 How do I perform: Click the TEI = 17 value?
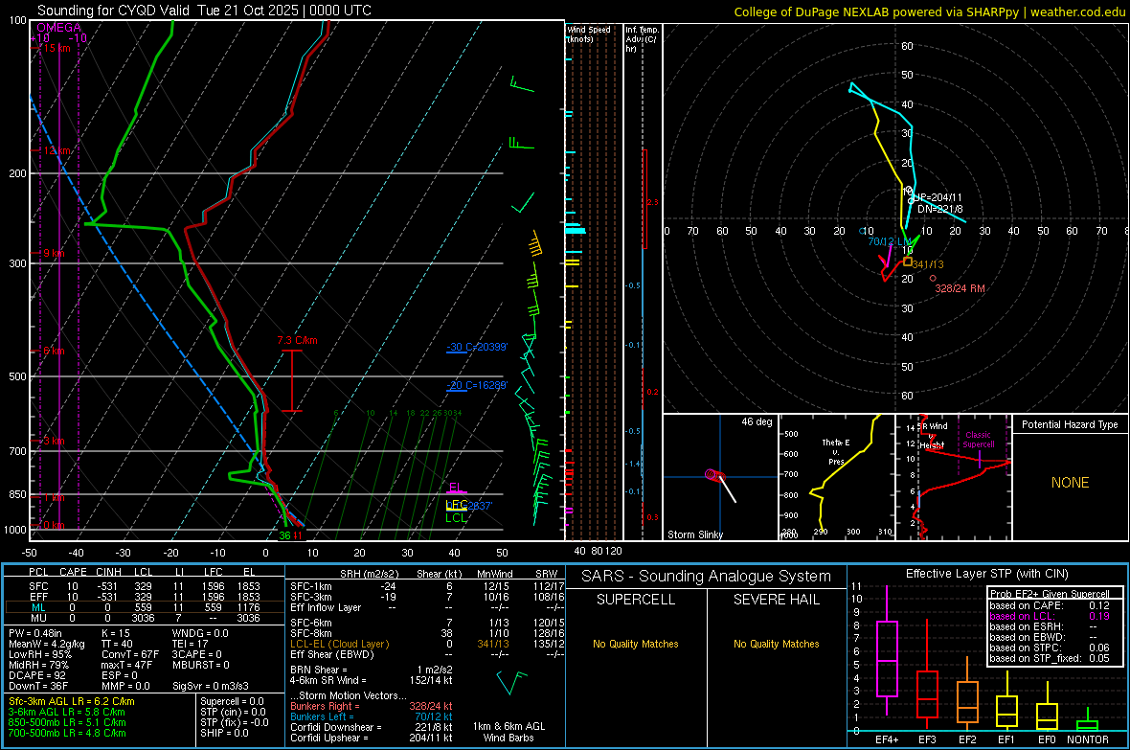(191, 644)
